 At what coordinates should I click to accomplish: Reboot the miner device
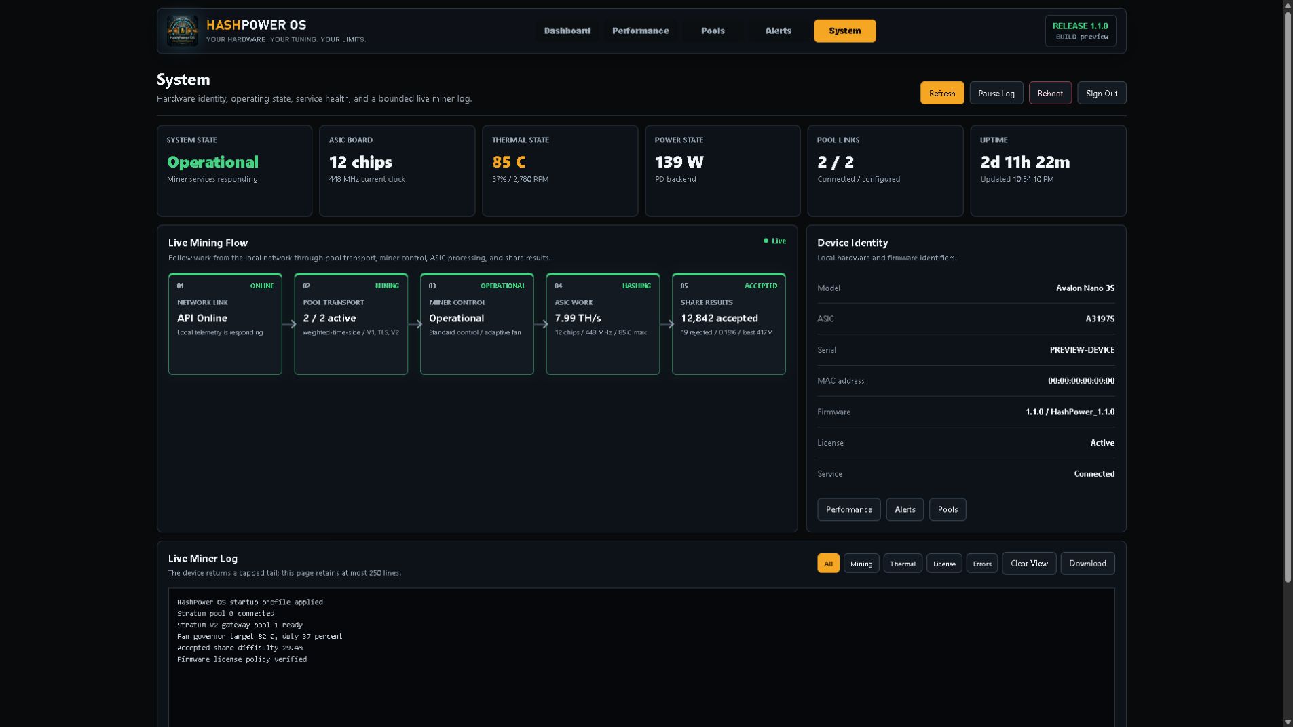pyautogui.click(x=1050, y=94)
